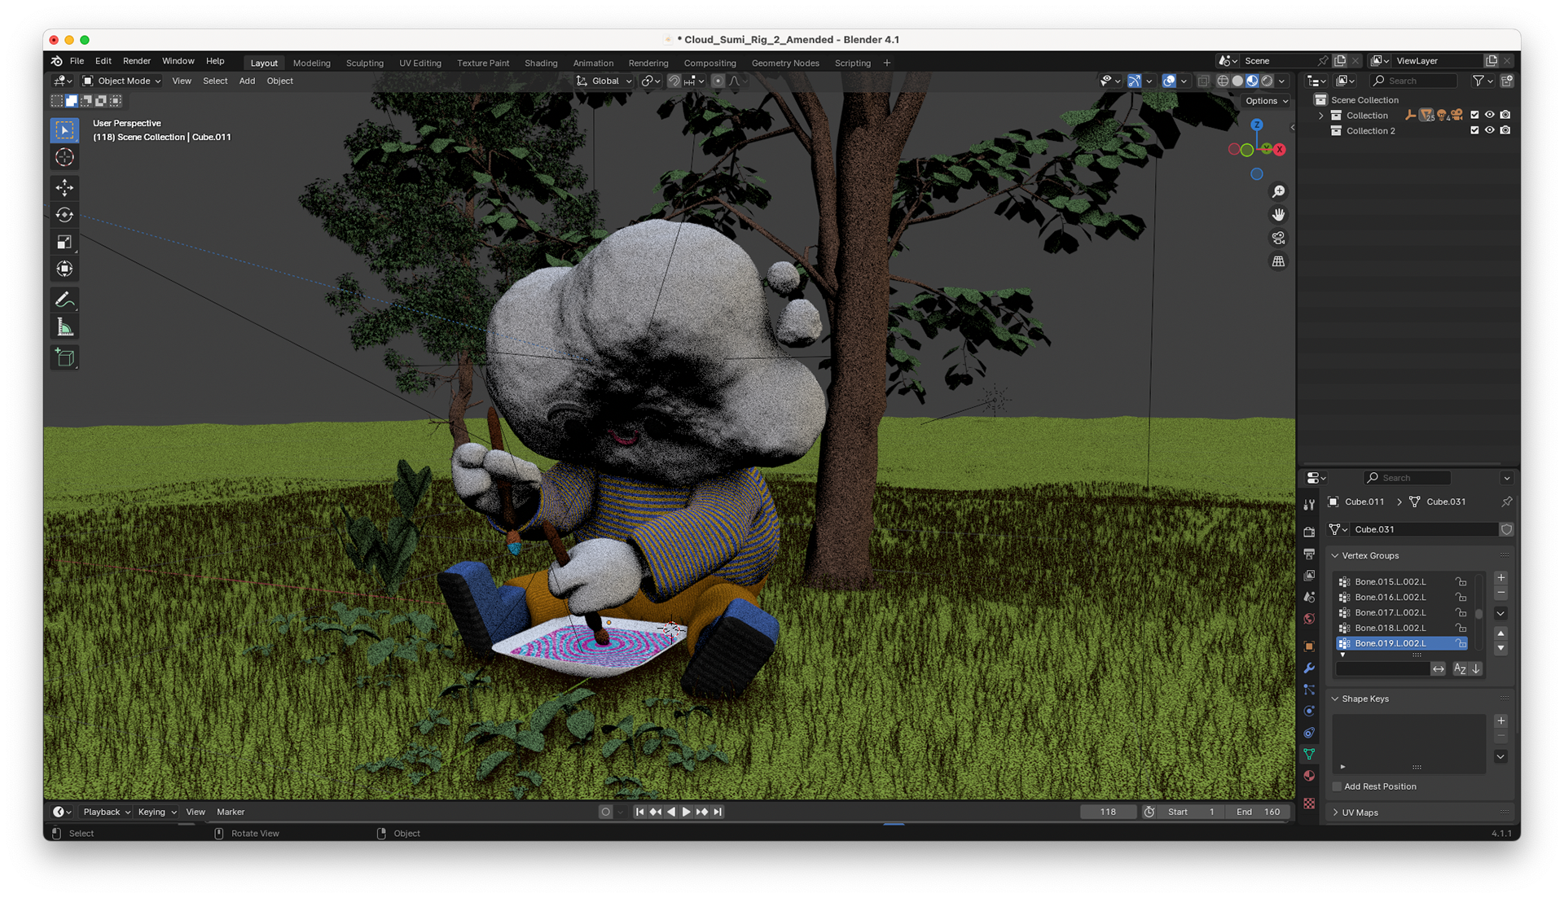The image size is (1564, 898).
Task: Switch perspective/orthographic grid icon
Action: pos(1278,261)
